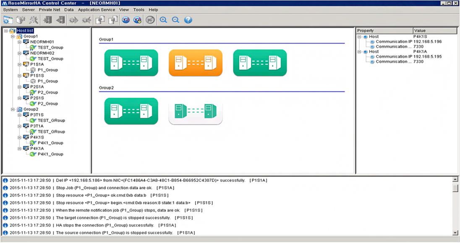Select P2_Group under P2S1A

[x=48, y=92]
